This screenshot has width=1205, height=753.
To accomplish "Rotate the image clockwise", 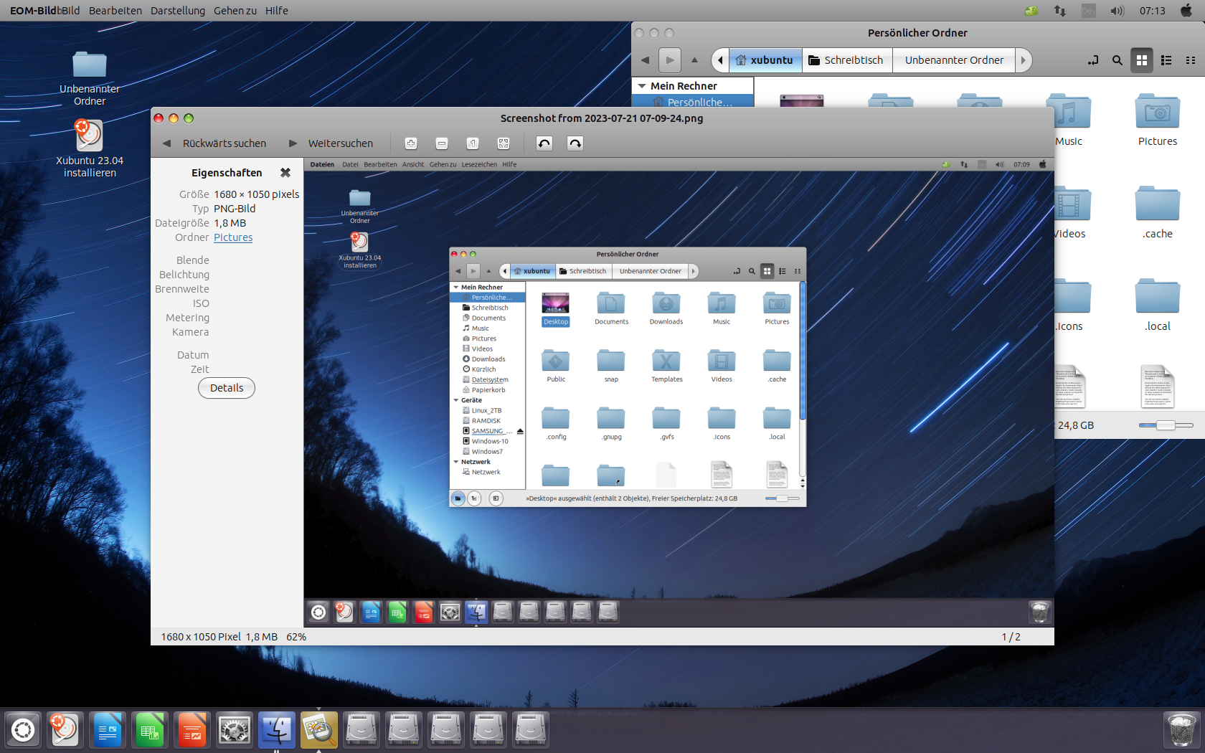I will click(575, 143).
